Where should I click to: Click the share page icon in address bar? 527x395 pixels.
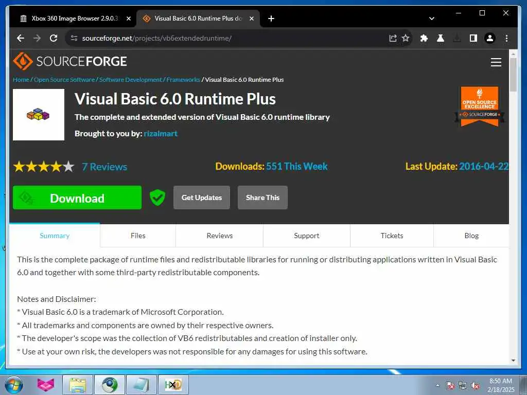click(x=393, y=38)
